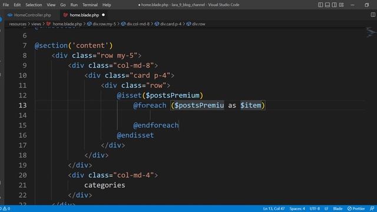377x212 pixels.
Task: Change UTF-8 encoding
Action: [x=315, y=208]
